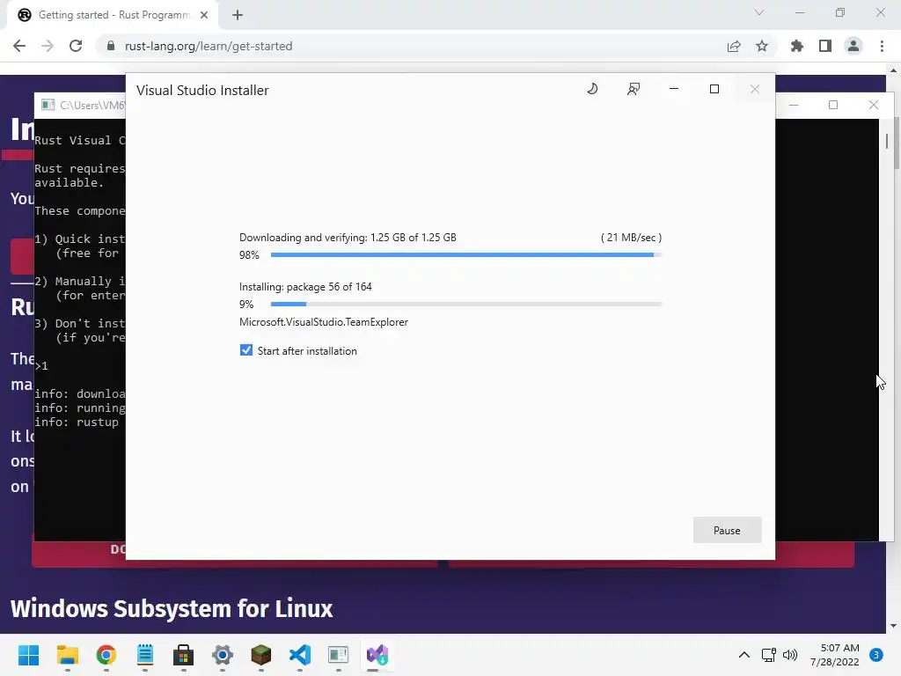Maximize the Visual Studio Installer window
Viewport: 901px width, 676px height.
pyautogui.click(x=714, y=89)
